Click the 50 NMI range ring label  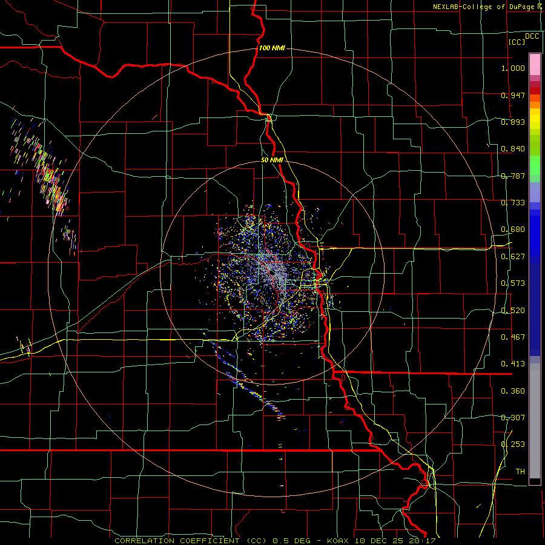pos(272,160)
